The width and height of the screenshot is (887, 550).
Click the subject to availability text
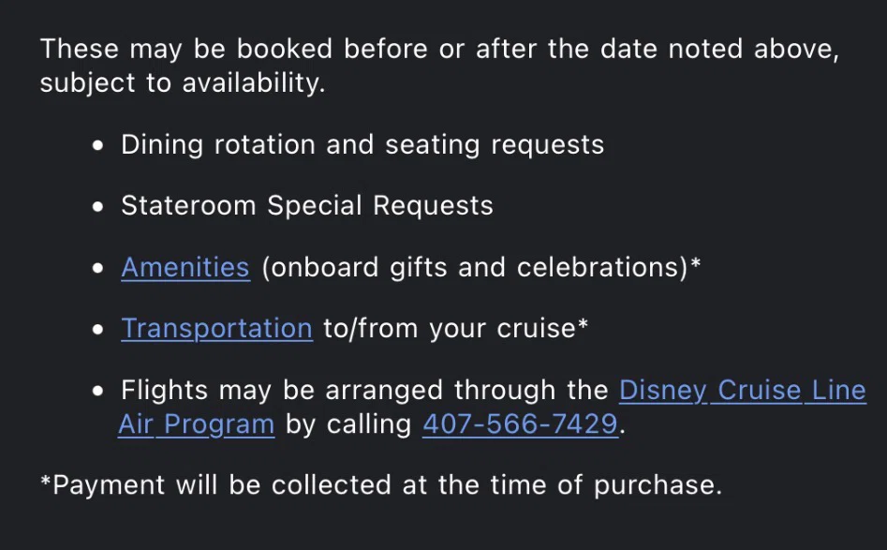point(183,82)
